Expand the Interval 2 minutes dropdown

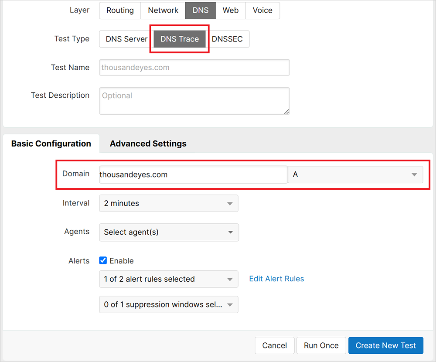click(168, 203)
